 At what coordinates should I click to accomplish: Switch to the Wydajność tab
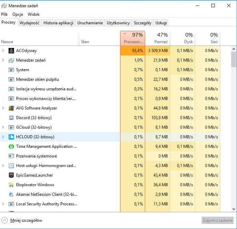pos(29,23)
